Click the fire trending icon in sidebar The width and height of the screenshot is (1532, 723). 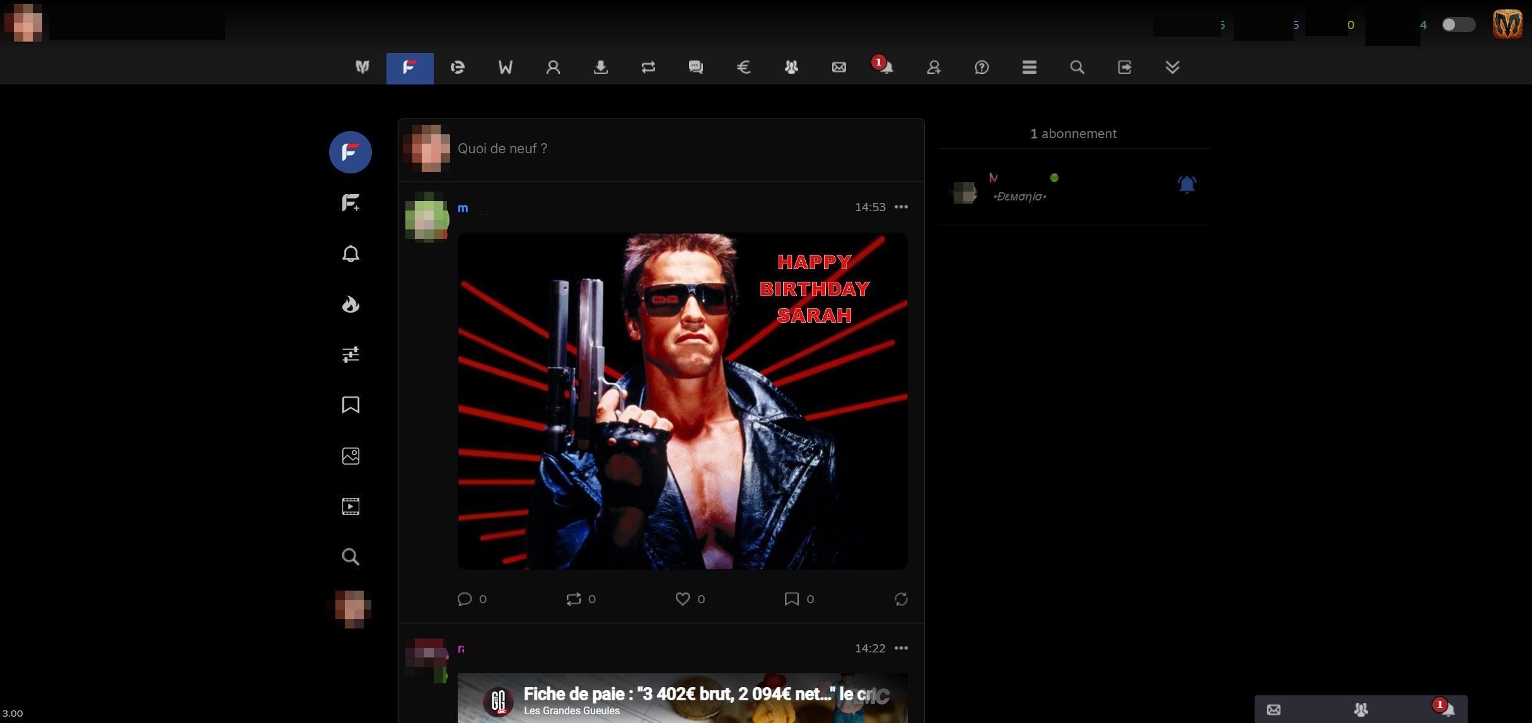351,304
